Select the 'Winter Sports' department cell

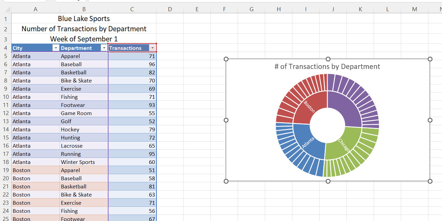pyautogui.click(x=84, y=162)
